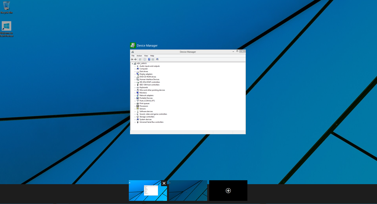Click the Print queues printer icon
The height and width of the screenshot is (204, 377).
[x=138, y=103]
